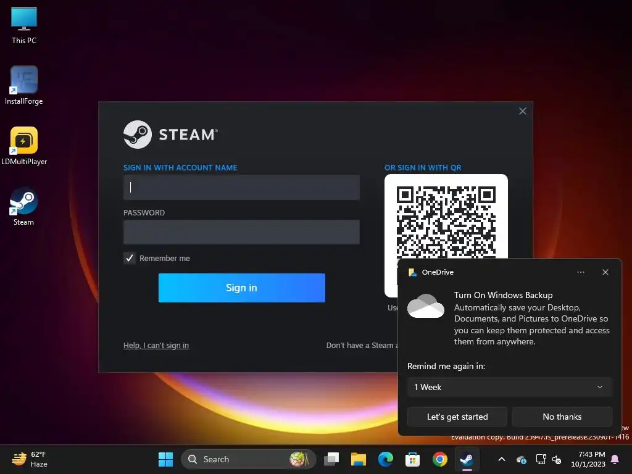Select the LDMultiPlayer desktop shortcut
Image resolution: width=632 pixels, height=474 pixels.
pos(24,146)
